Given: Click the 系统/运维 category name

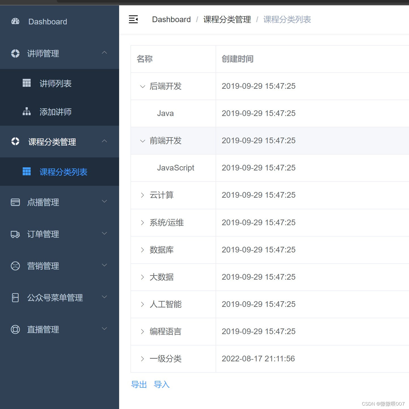Looking at the screenshot, I should coord(167,223).
